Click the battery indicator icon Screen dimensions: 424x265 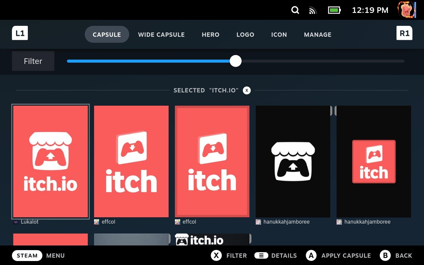333,10
